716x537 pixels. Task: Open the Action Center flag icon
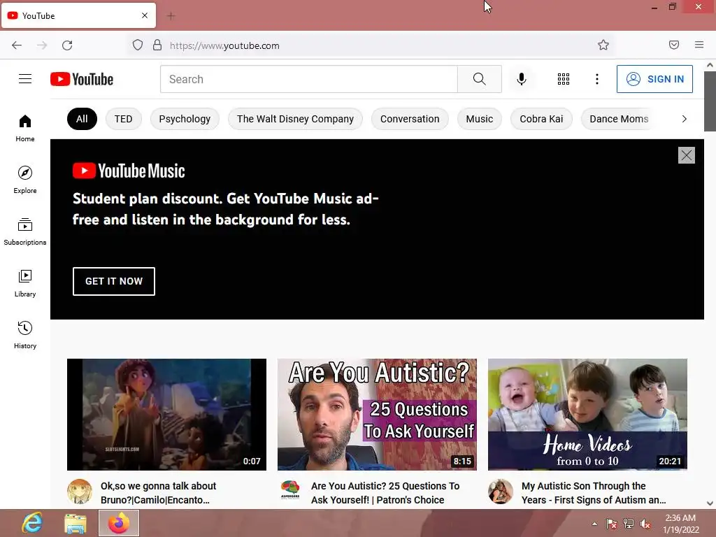pyautogui.click(x=612, y=524)
